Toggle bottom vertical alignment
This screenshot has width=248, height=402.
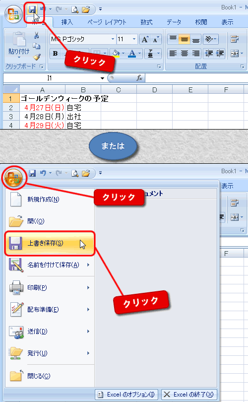(x=195, y=39)
